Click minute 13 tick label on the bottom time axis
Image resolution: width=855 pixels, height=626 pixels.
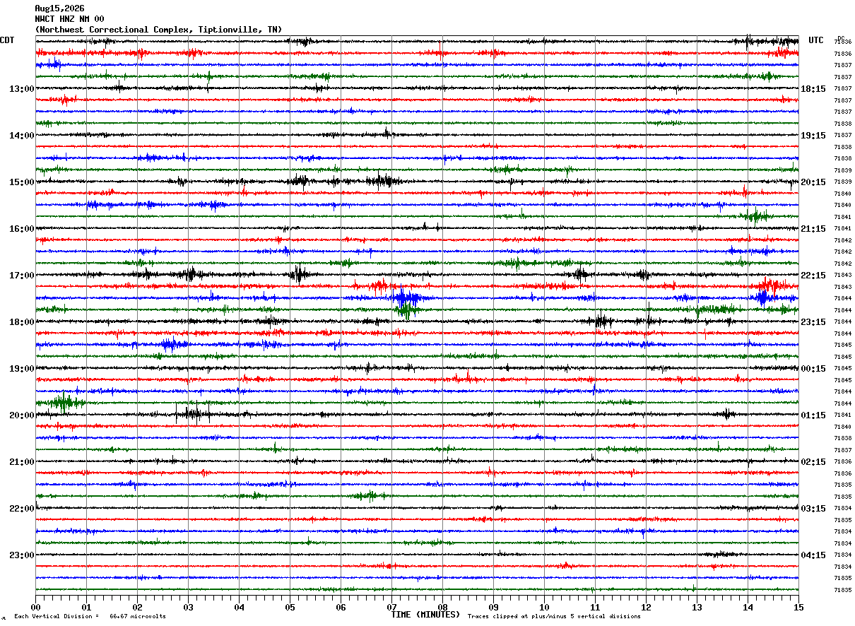click(x=697, y=608)
